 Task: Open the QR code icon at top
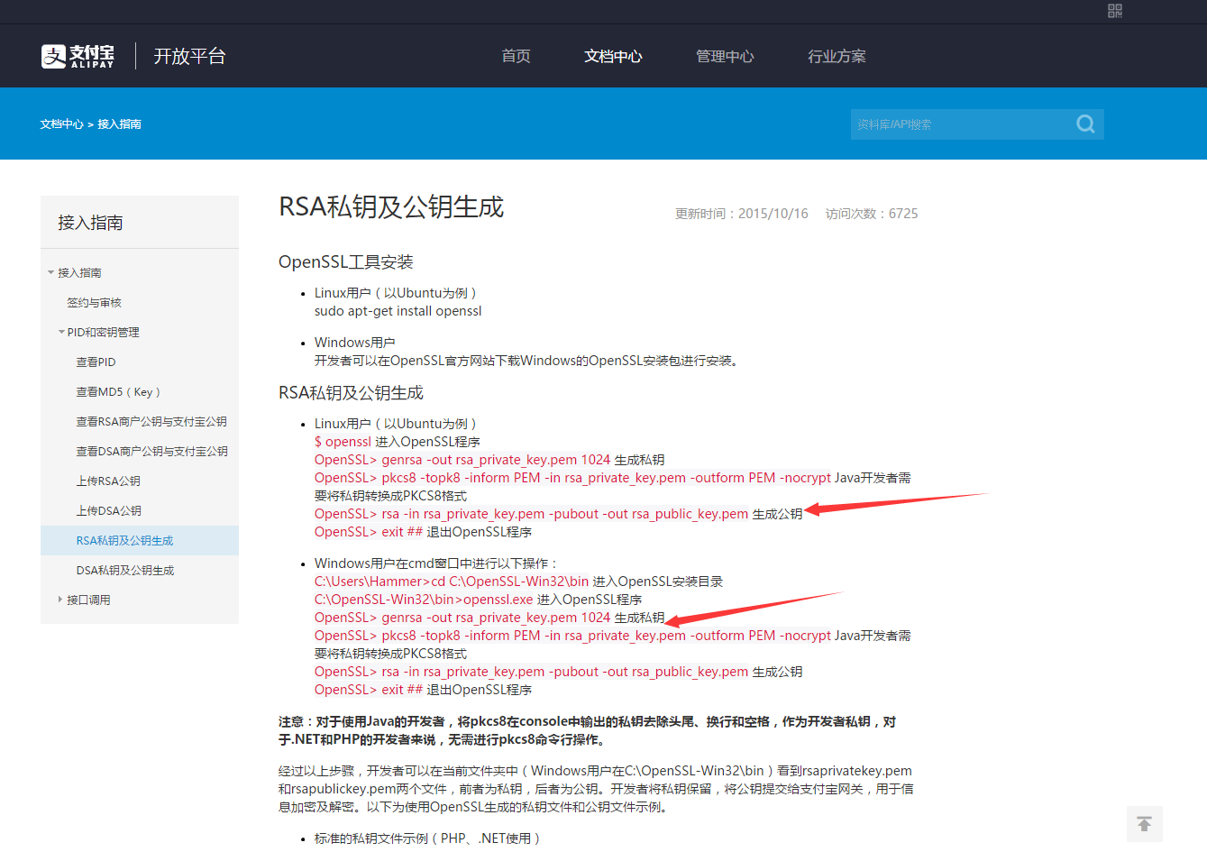[1115, 11]
